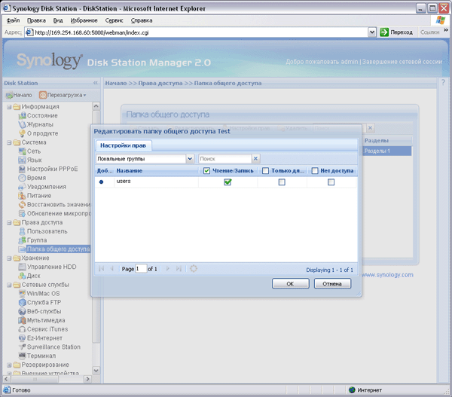
Task: Click the Поиск search field in dialog
Action: (225, 158)
